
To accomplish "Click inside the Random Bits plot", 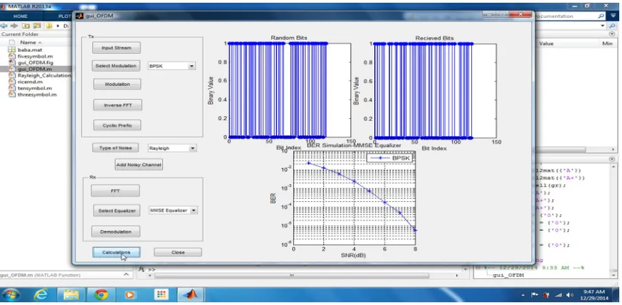I will [x=290, y=90].
